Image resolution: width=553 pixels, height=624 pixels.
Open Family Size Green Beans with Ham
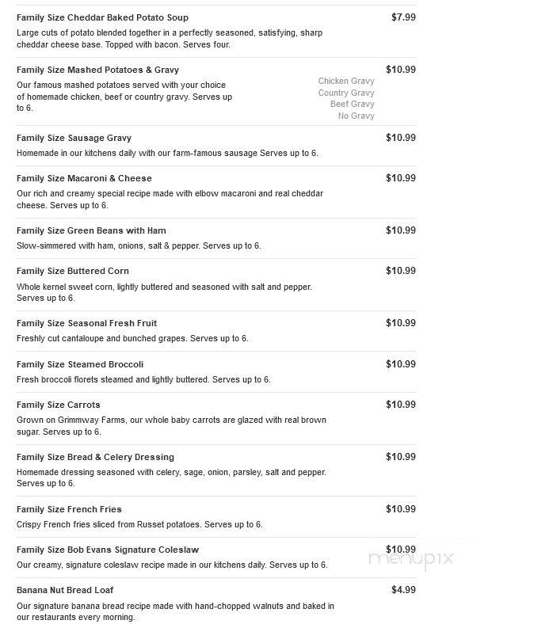(91, 230)
